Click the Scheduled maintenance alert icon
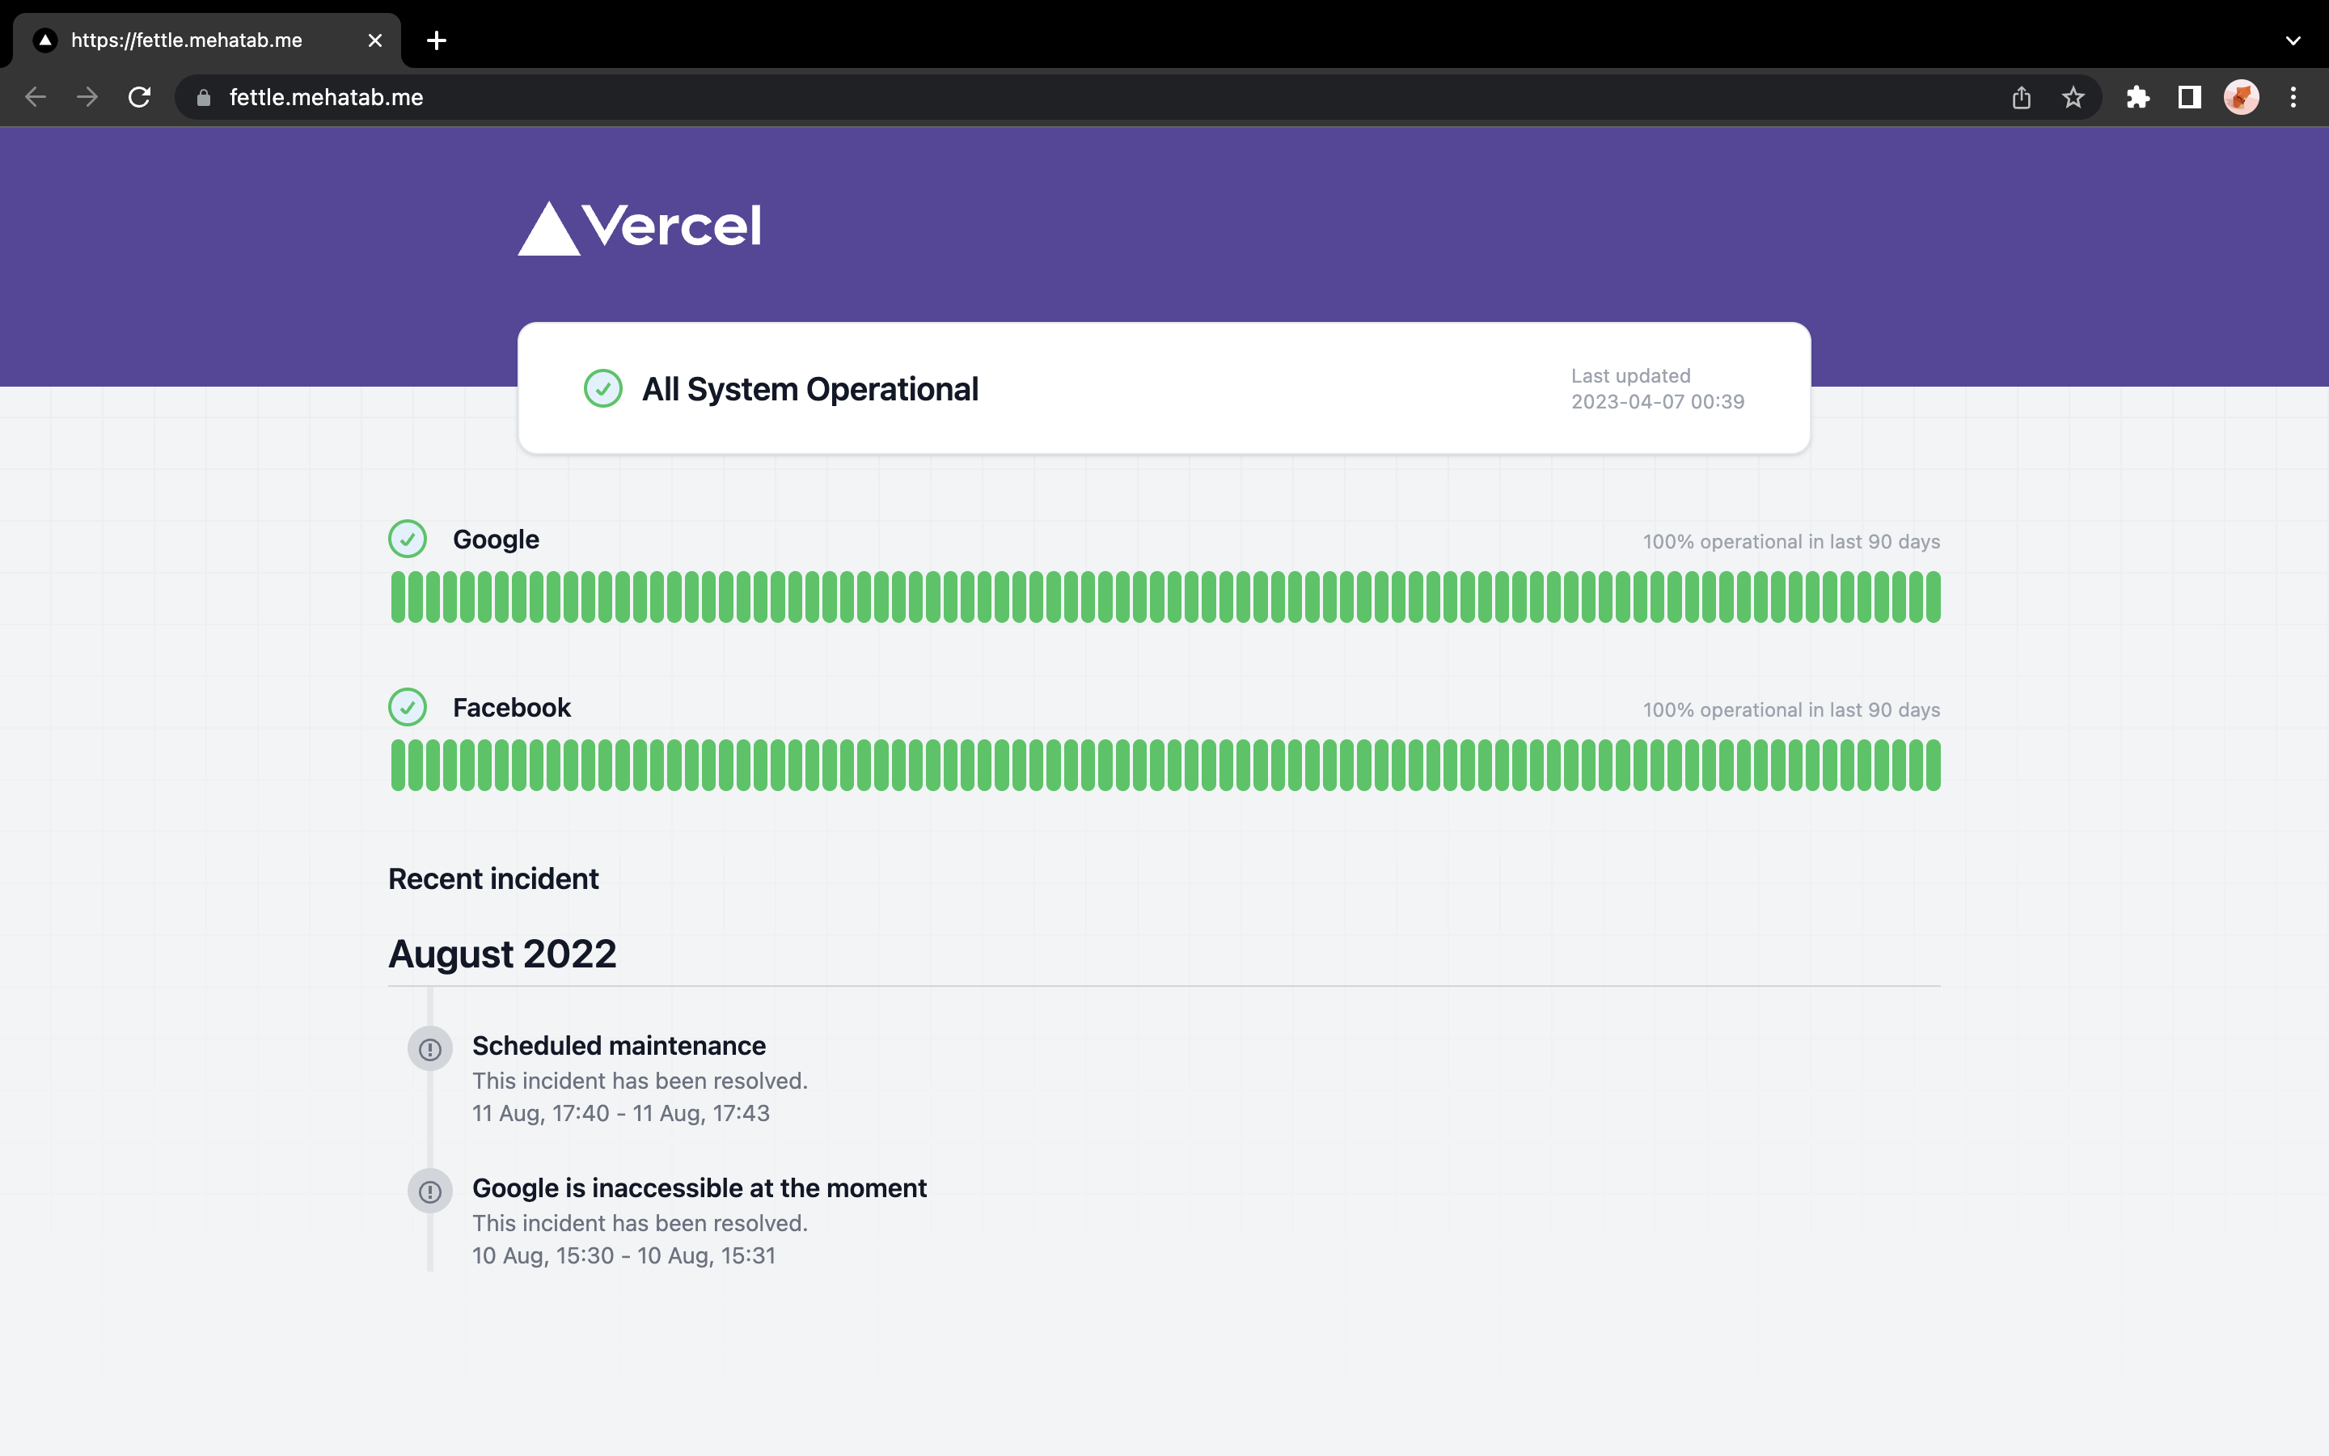The height and width of the screenshot is (1456, 2329). pyautogui.click(x=430, y=1048)
